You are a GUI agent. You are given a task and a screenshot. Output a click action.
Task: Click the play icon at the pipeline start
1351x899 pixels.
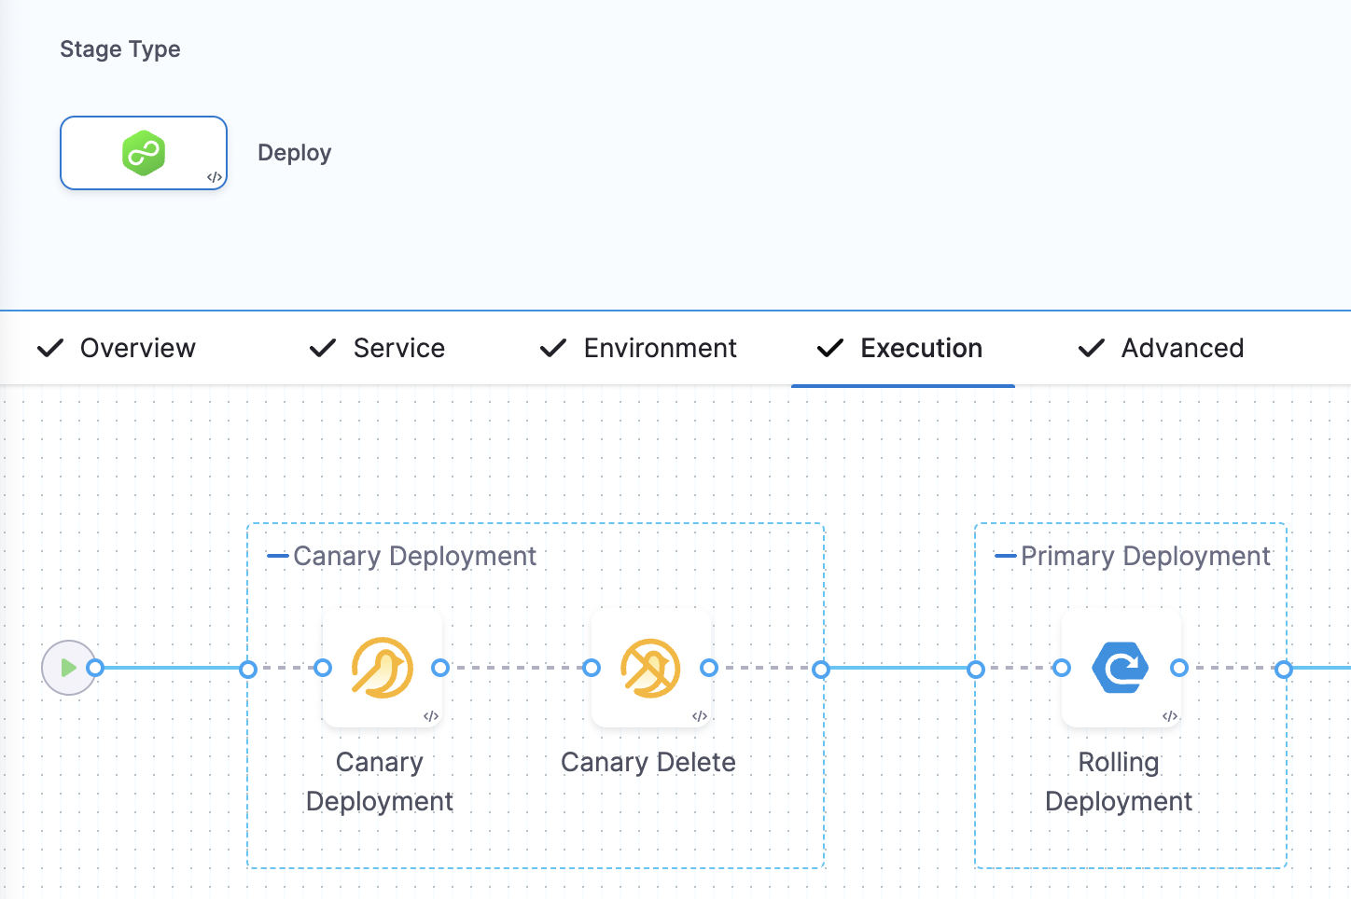(69, 668)
